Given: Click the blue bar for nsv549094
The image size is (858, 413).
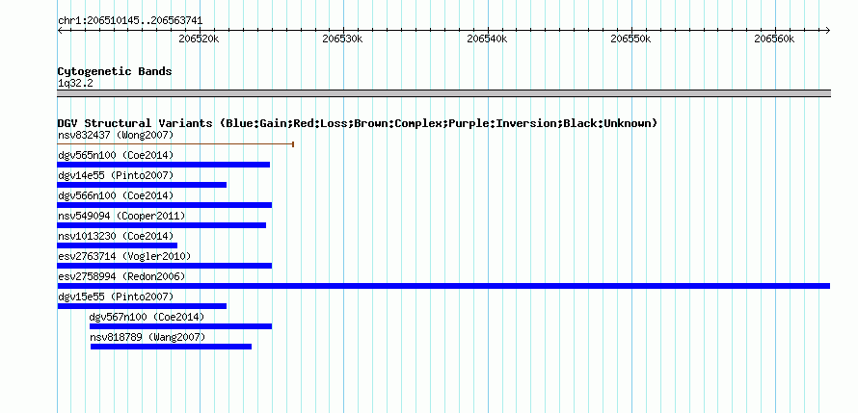Looking at the screenshot, I should coord(161,225).
